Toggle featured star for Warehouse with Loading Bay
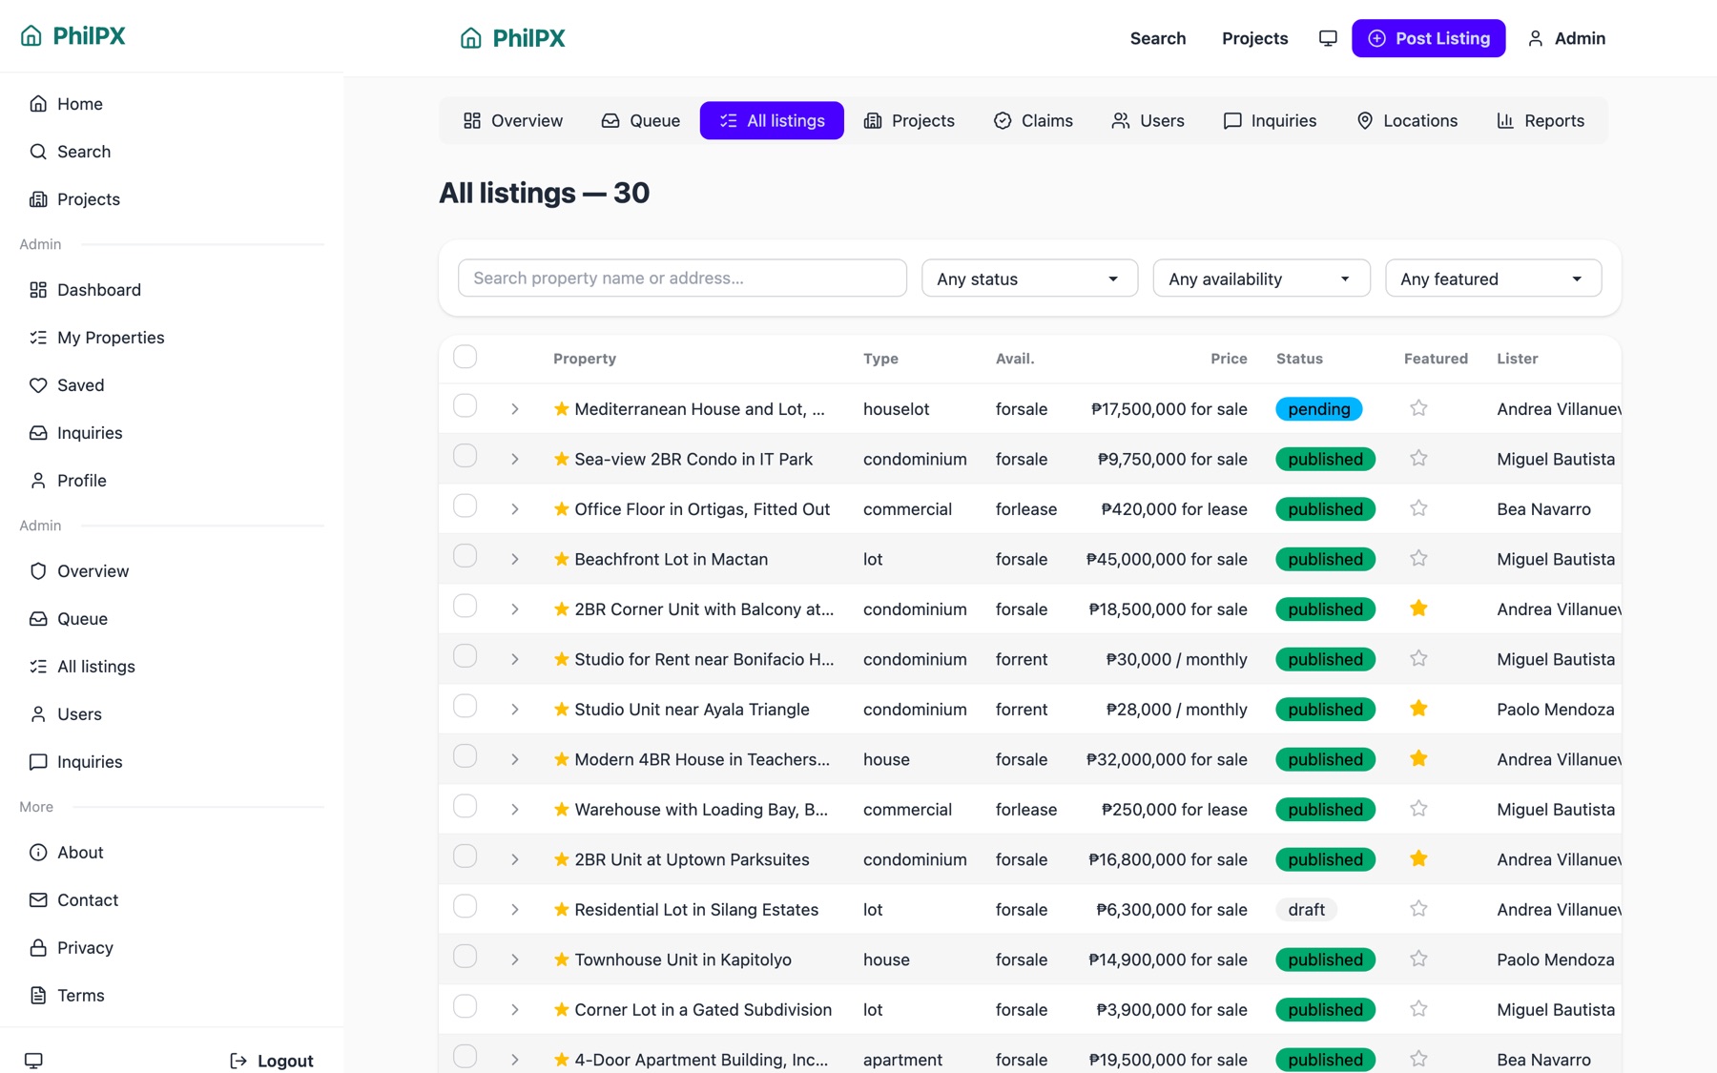This screenshot has height=1073, width=1717. click(x=1418, y=809)
